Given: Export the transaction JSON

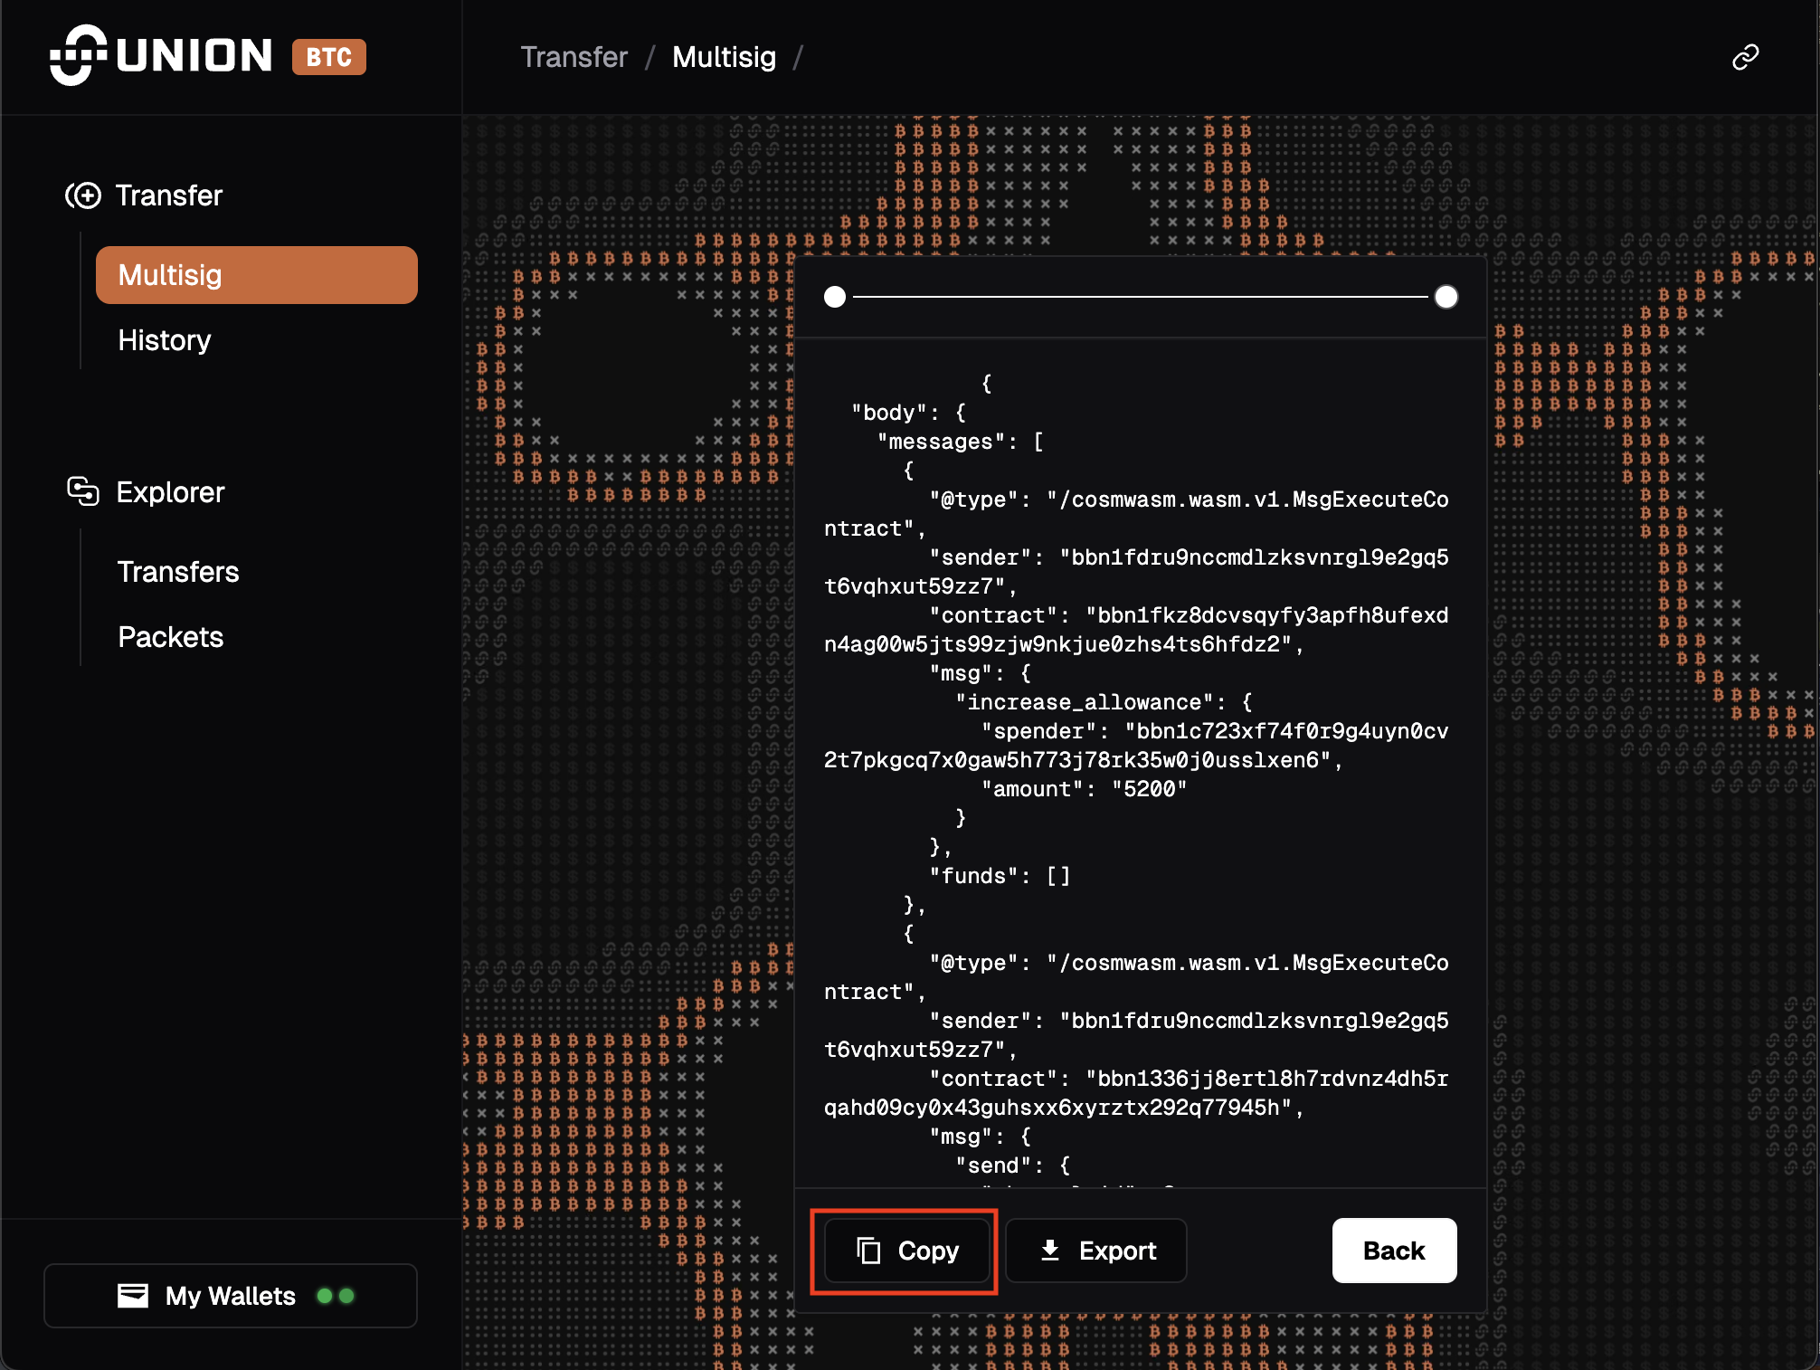Looking at the screenshot, I should point(1096,1251).
